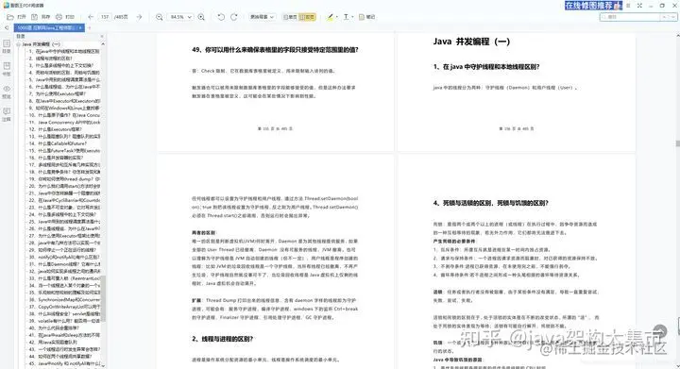Image resolution: width=680 pixels, height=369 pixels.
Task: Collapse sidebar with left chevron above panel
Action: [x=7, y=27]
